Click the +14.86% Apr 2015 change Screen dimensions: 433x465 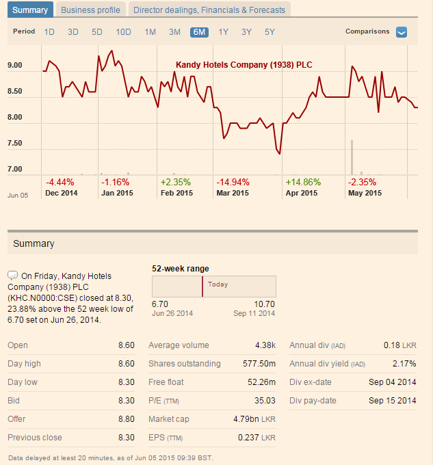(303, 182)
